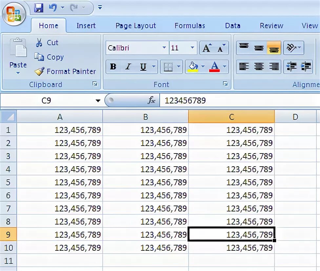
Task: Click the Save icon in Quick Access Toolbar
Action: click(38, 8)
